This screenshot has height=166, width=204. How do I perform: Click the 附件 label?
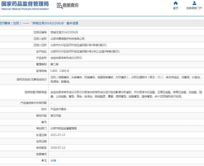pos(44,109)
